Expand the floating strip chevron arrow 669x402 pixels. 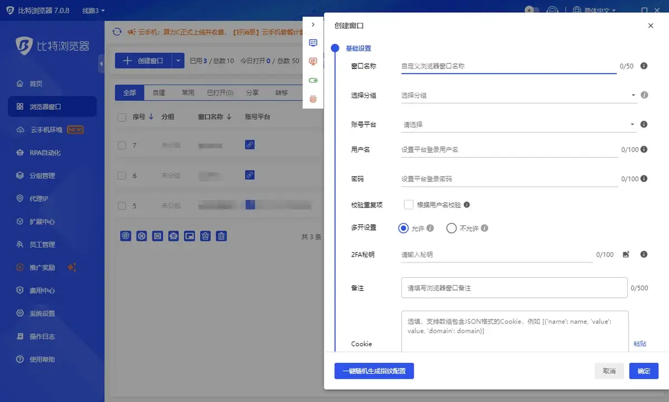pyautogui.click(x=313, y=24)
